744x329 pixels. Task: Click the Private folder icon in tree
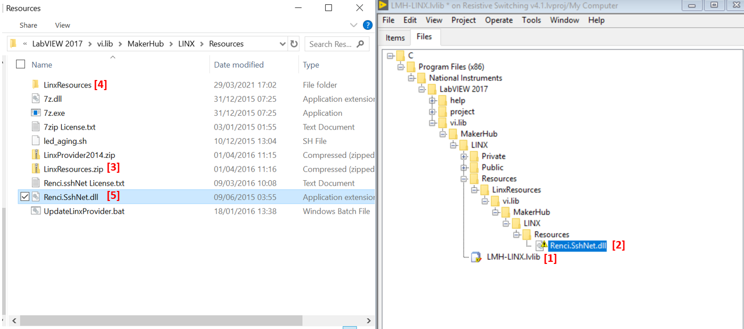click(474, 156)
